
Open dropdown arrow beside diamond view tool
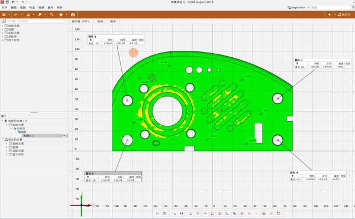coord(66,15)
